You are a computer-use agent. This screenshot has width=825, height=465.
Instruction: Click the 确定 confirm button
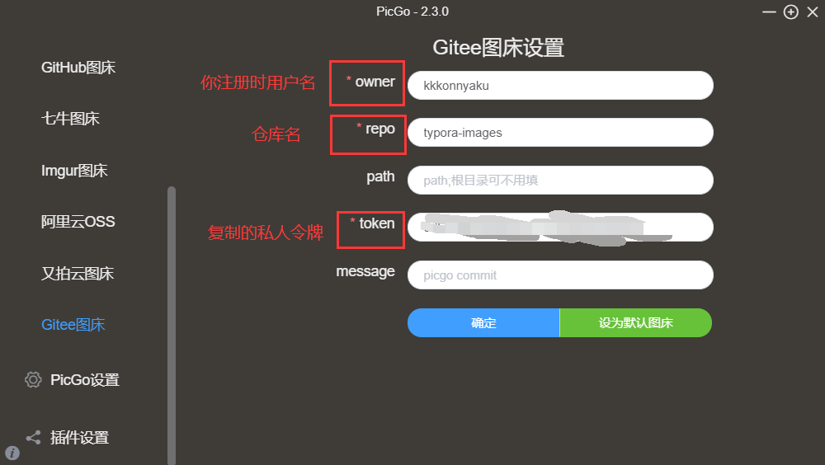(x=483, y=322)
